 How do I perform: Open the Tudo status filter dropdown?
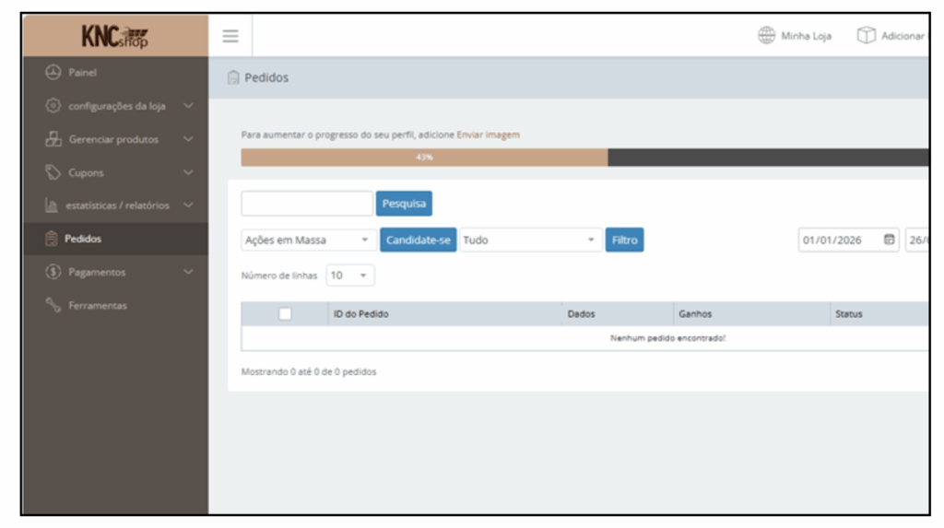530,241
